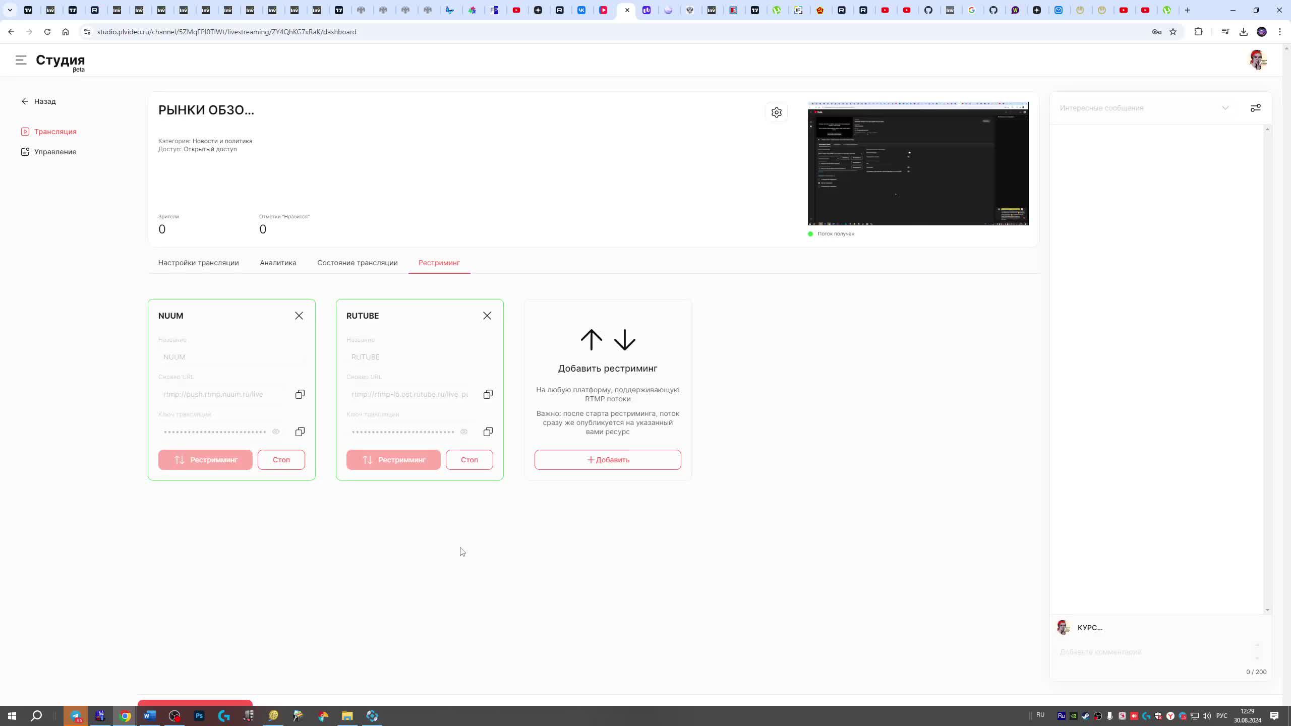Click the NUUM name input field
The image size is (1291, 726).
pos(231,357)
